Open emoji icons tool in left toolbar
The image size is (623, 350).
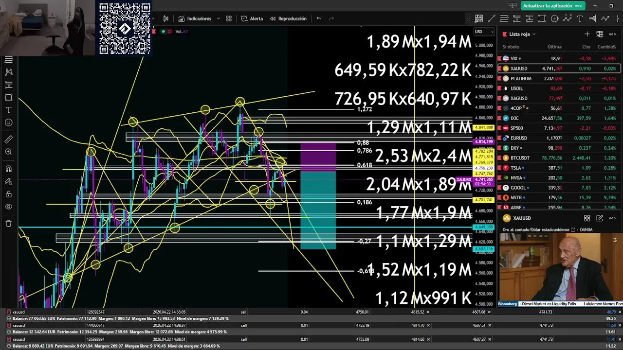(x=8, y=122)
